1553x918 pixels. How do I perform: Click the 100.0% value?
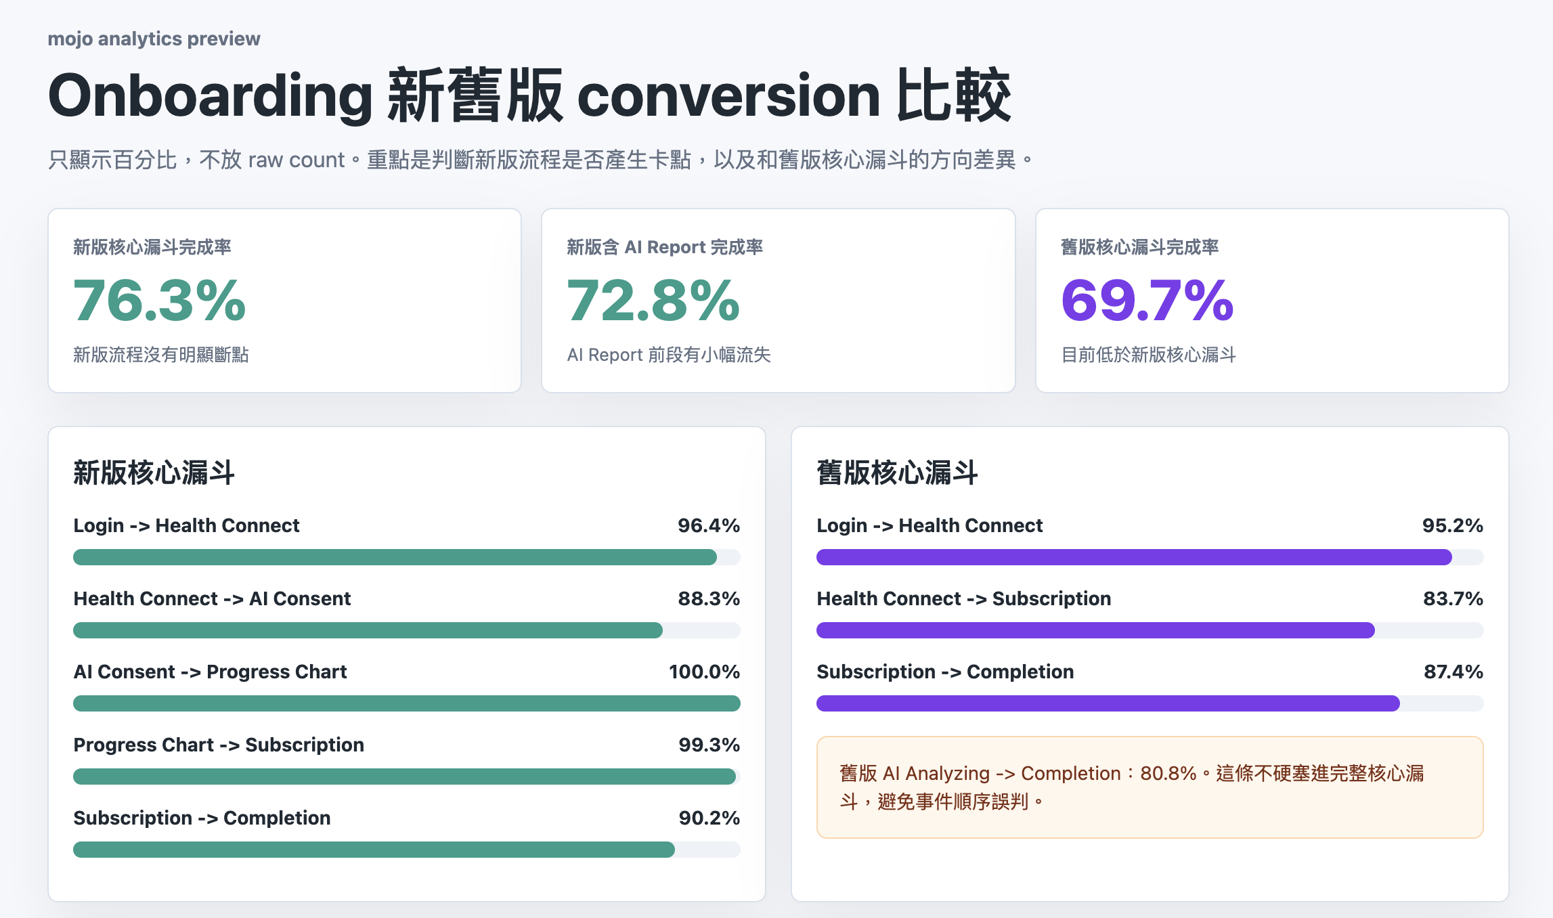[704, 672]
